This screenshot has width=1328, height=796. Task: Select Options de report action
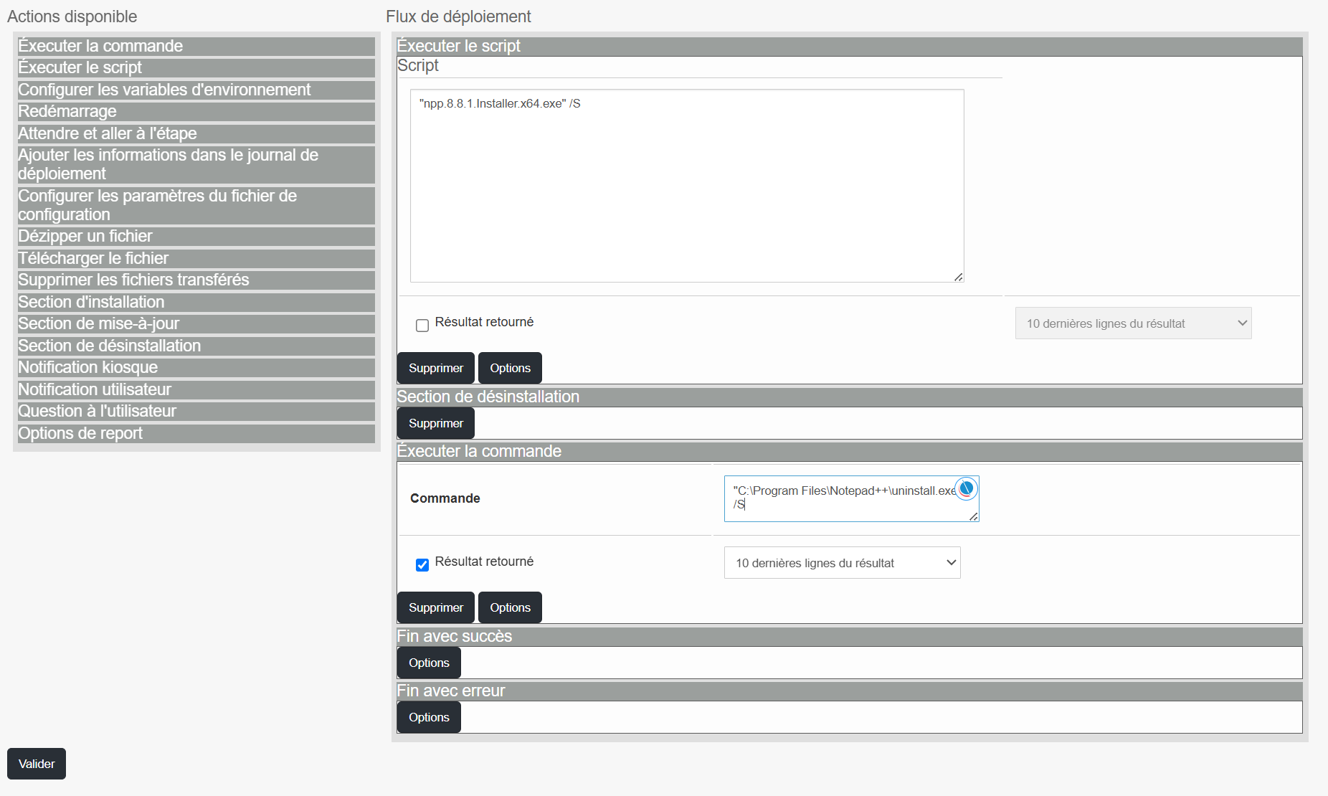coord(196,434)
